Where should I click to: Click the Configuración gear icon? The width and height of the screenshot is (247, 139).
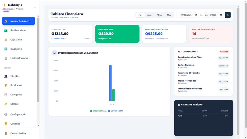pos(6,115)
